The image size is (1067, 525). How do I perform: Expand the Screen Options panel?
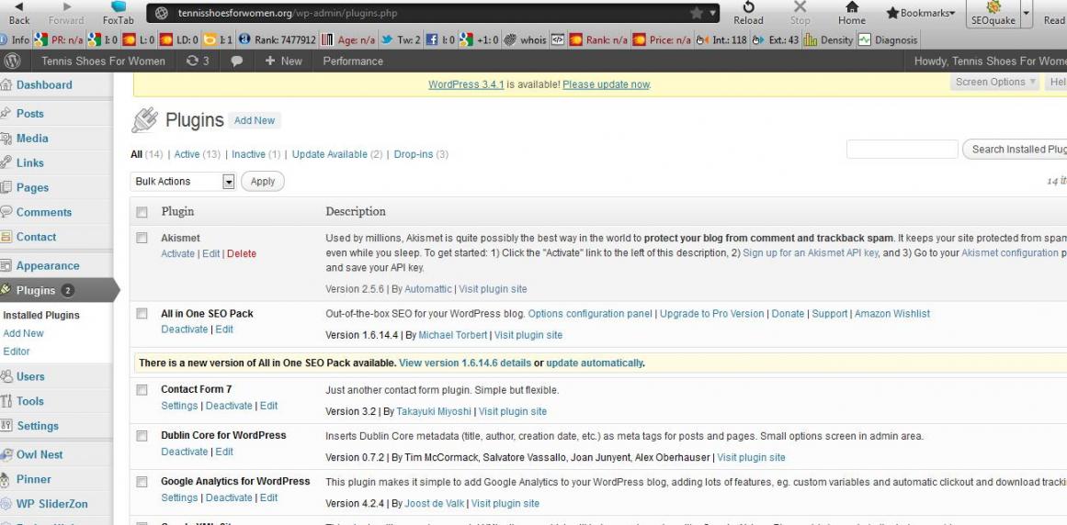pyautogui.click(x=995, y=82)
